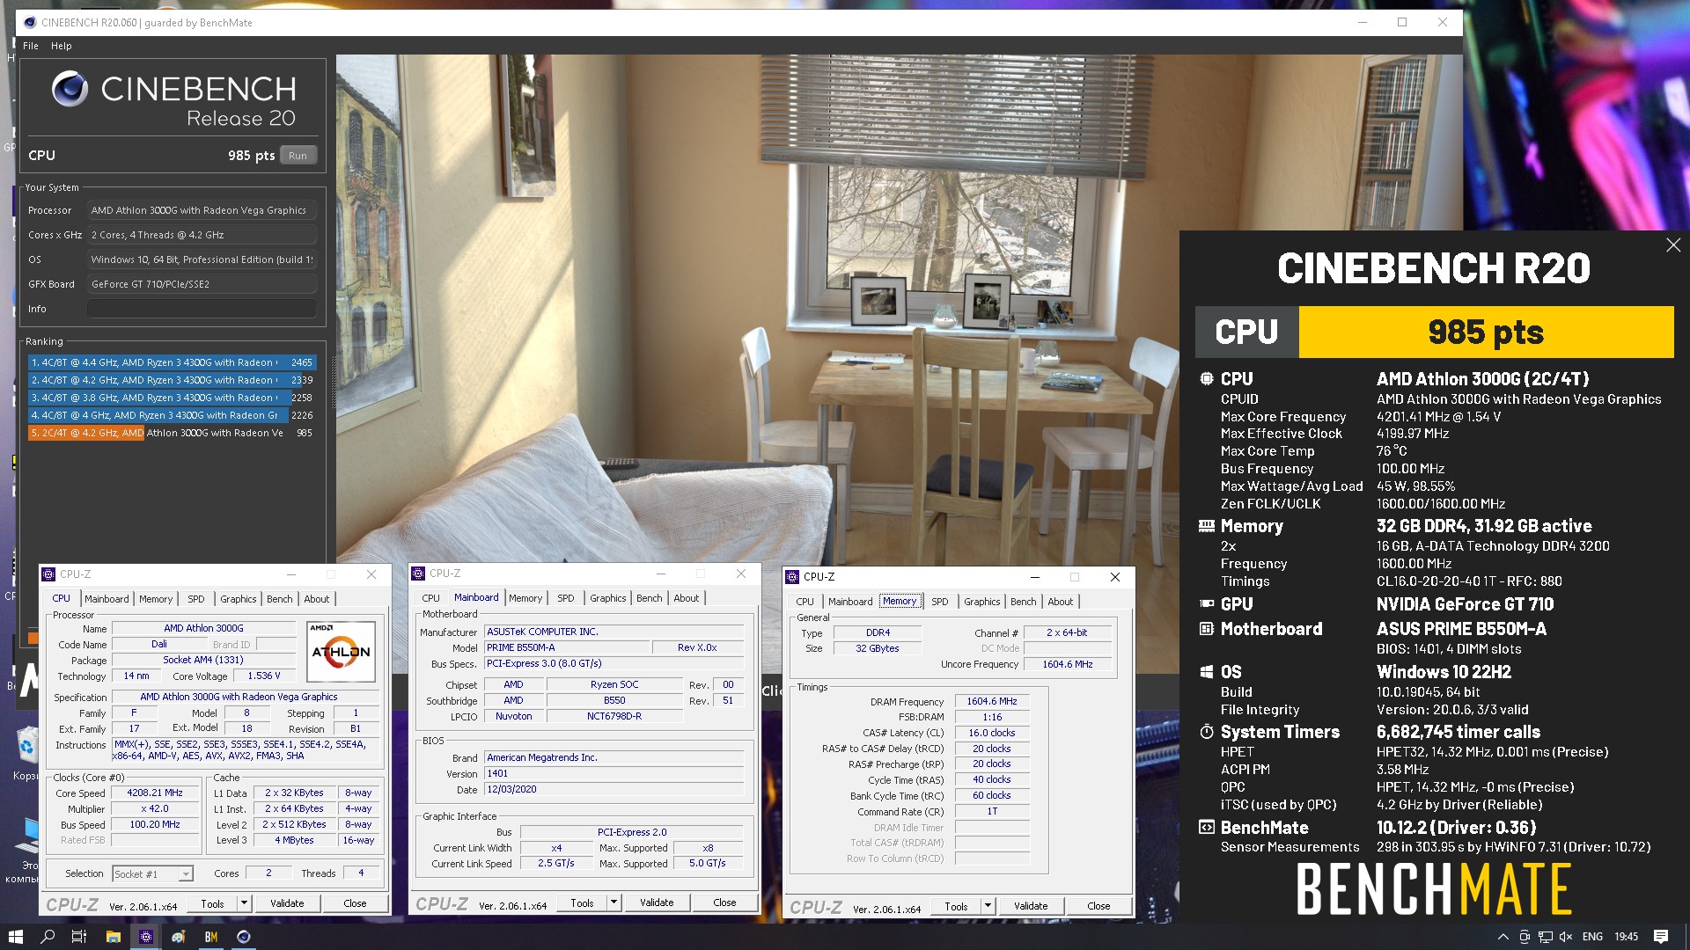Screen dimensions: 1690x950
Task: Open Tools dropdown arrow in CPU-Z CPU window
Action: coord(244,903)
